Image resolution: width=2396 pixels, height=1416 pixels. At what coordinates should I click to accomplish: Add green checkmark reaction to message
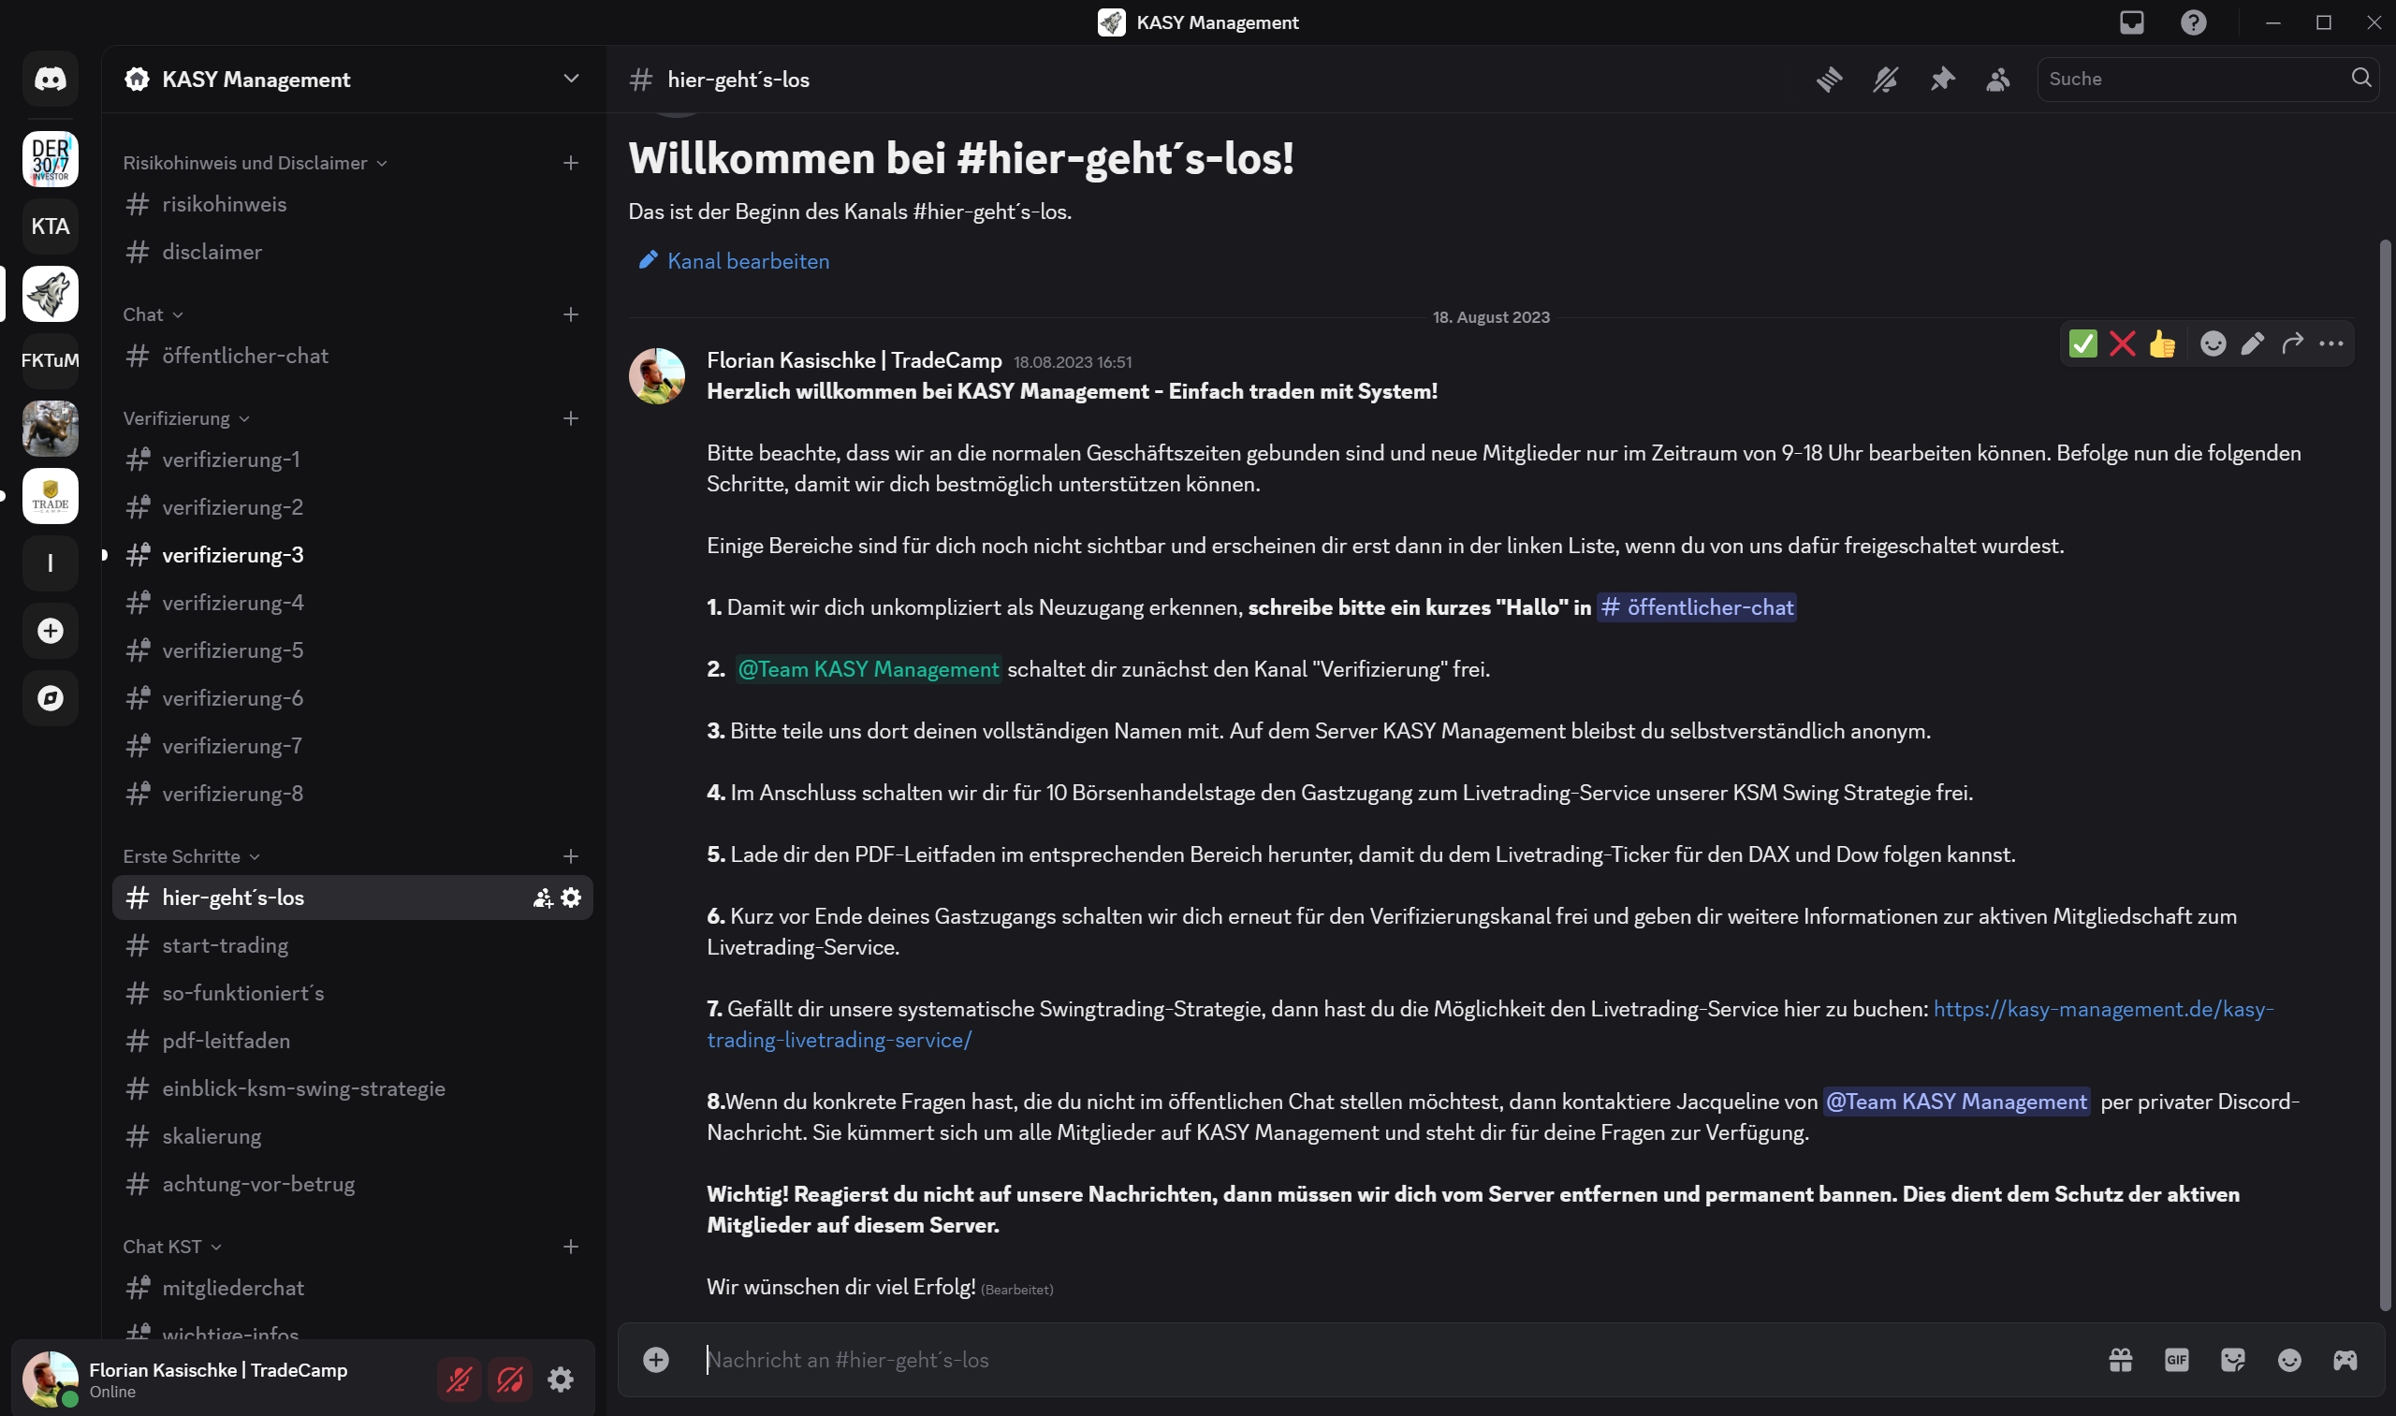click(2083, 343)
